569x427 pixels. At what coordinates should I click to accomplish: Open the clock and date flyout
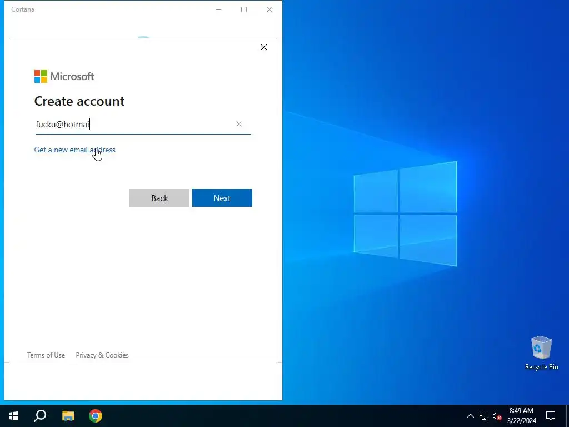(x=521, y=416)
